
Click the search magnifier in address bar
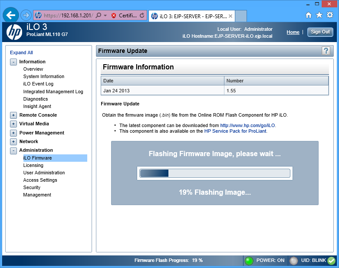pyautogui.click(x=99, y=15)
